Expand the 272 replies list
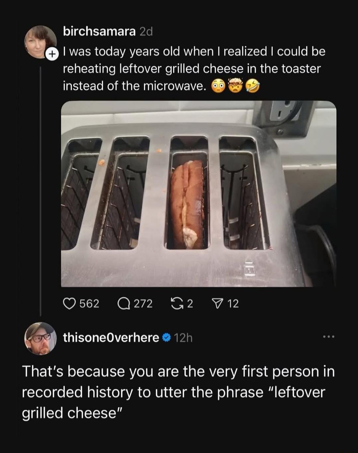The width and height of the screenshot is (358, 453). [x=143, y=303]
